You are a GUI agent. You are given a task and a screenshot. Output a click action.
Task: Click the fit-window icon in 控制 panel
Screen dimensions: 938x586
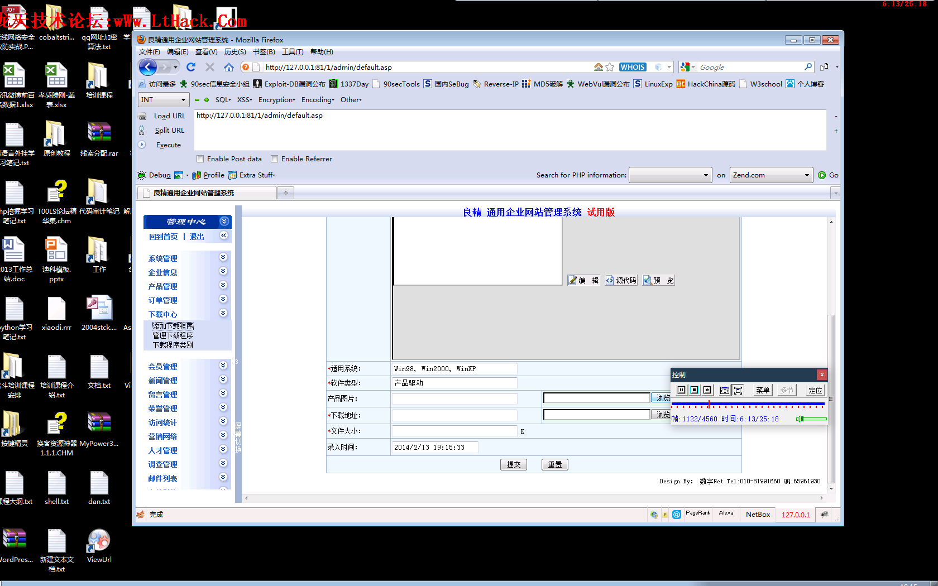point(725,390)
